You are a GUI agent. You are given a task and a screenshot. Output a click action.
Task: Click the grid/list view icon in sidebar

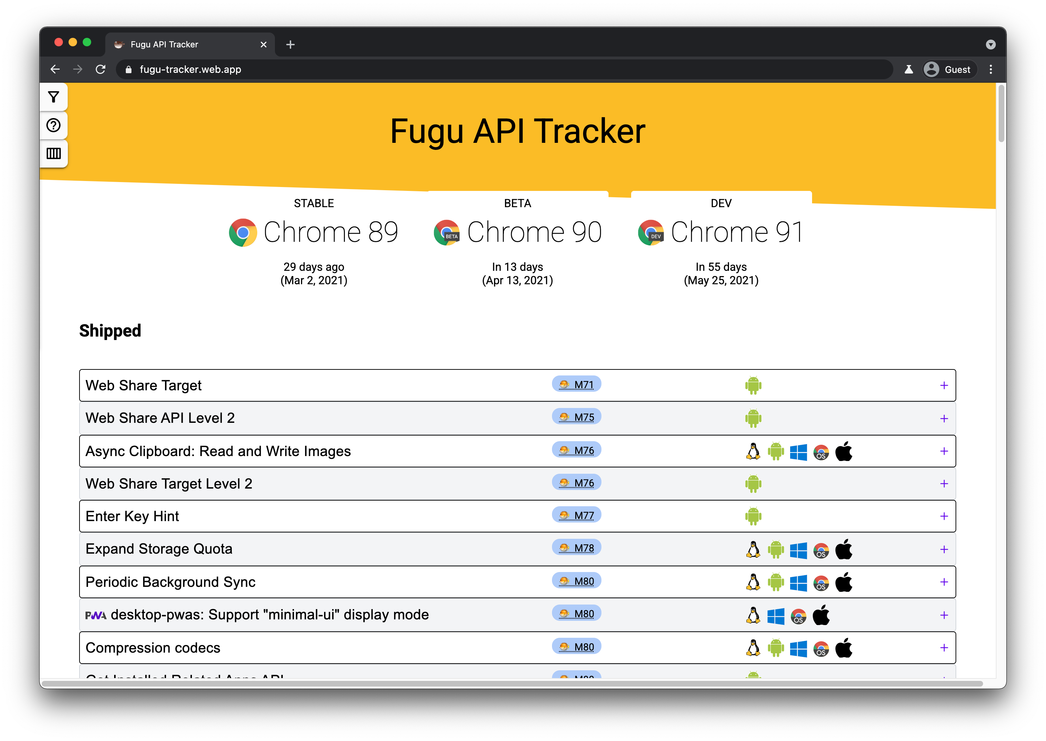(x=53, y=153)
